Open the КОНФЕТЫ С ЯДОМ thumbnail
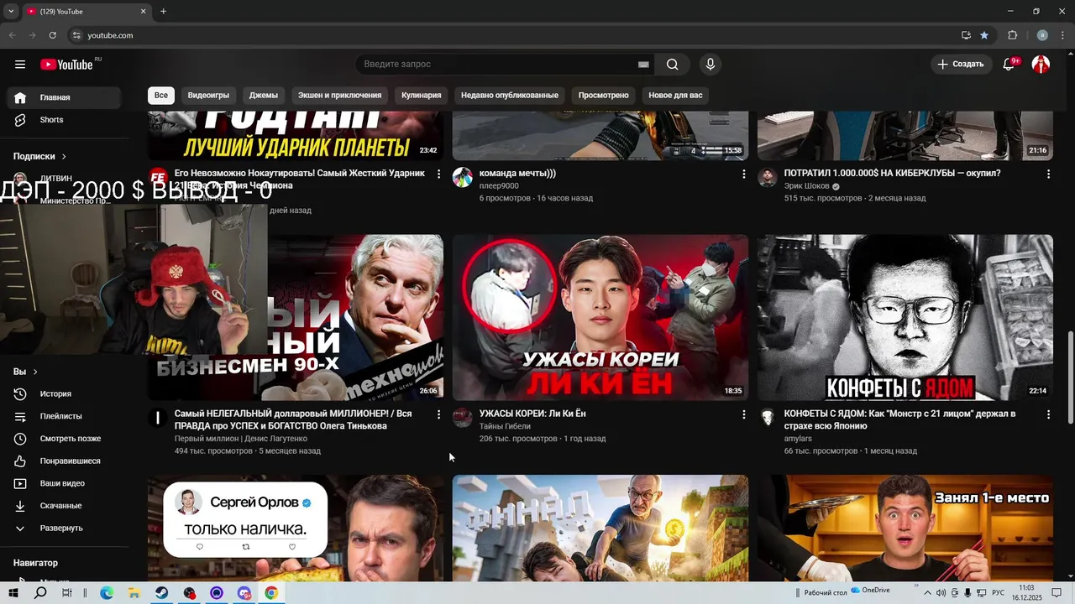 (905, 317)
